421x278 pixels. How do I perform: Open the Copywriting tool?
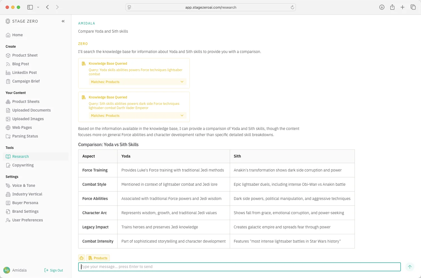coord(23,165)
